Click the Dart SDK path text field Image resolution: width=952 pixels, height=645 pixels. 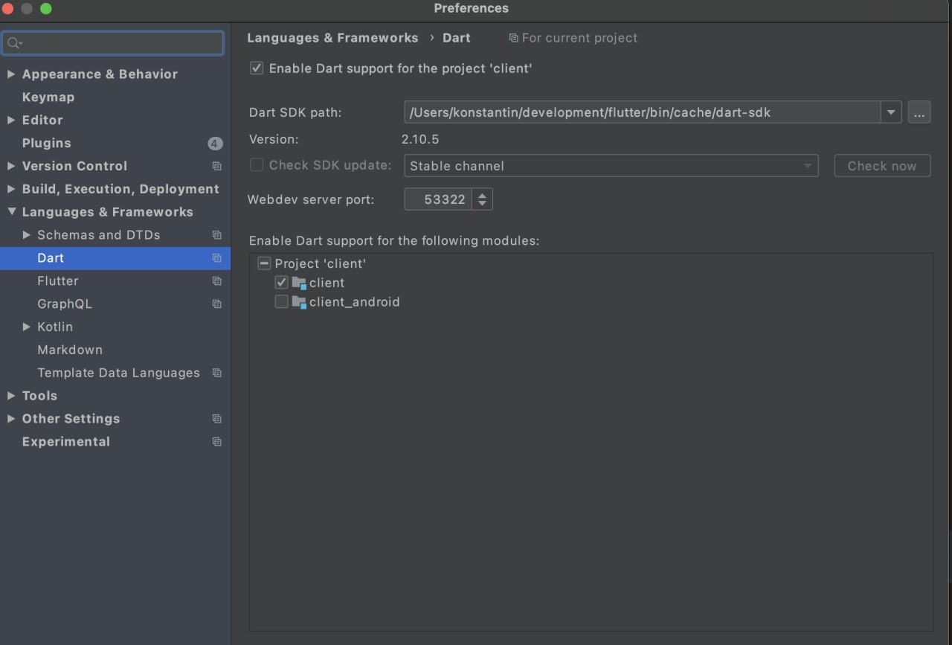(643, 113)
